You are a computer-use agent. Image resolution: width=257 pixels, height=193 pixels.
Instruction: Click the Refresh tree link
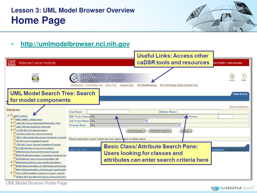click(13, 110)
